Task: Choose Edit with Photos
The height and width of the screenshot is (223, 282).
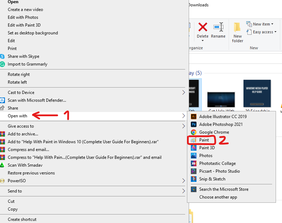Action: [23, 17]
